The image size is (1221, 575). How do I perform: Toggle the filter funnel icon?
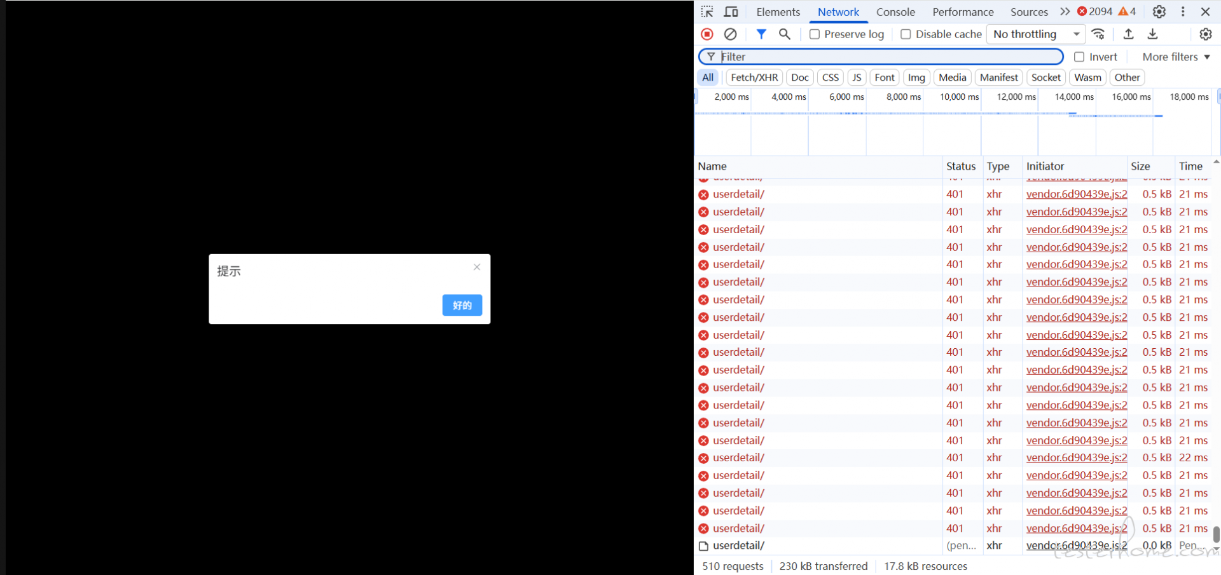tap(761, 34)
